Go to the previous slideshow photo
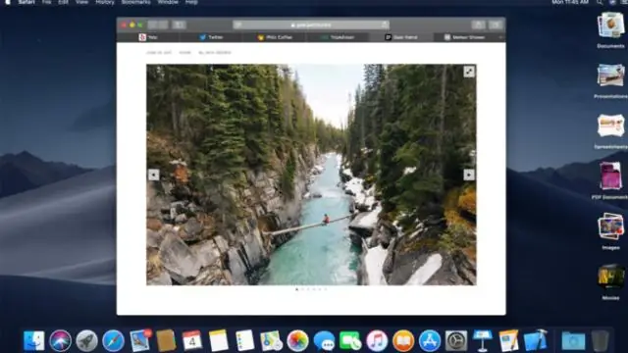 click(x=154, y=175)
